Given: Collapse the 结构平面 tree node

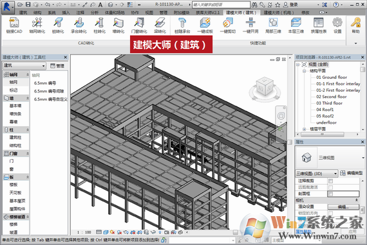Looking at the screenshot, I should coord(304,71).
